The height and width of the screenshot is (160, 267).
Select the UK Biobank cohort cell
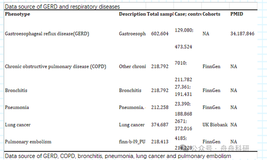215,125
